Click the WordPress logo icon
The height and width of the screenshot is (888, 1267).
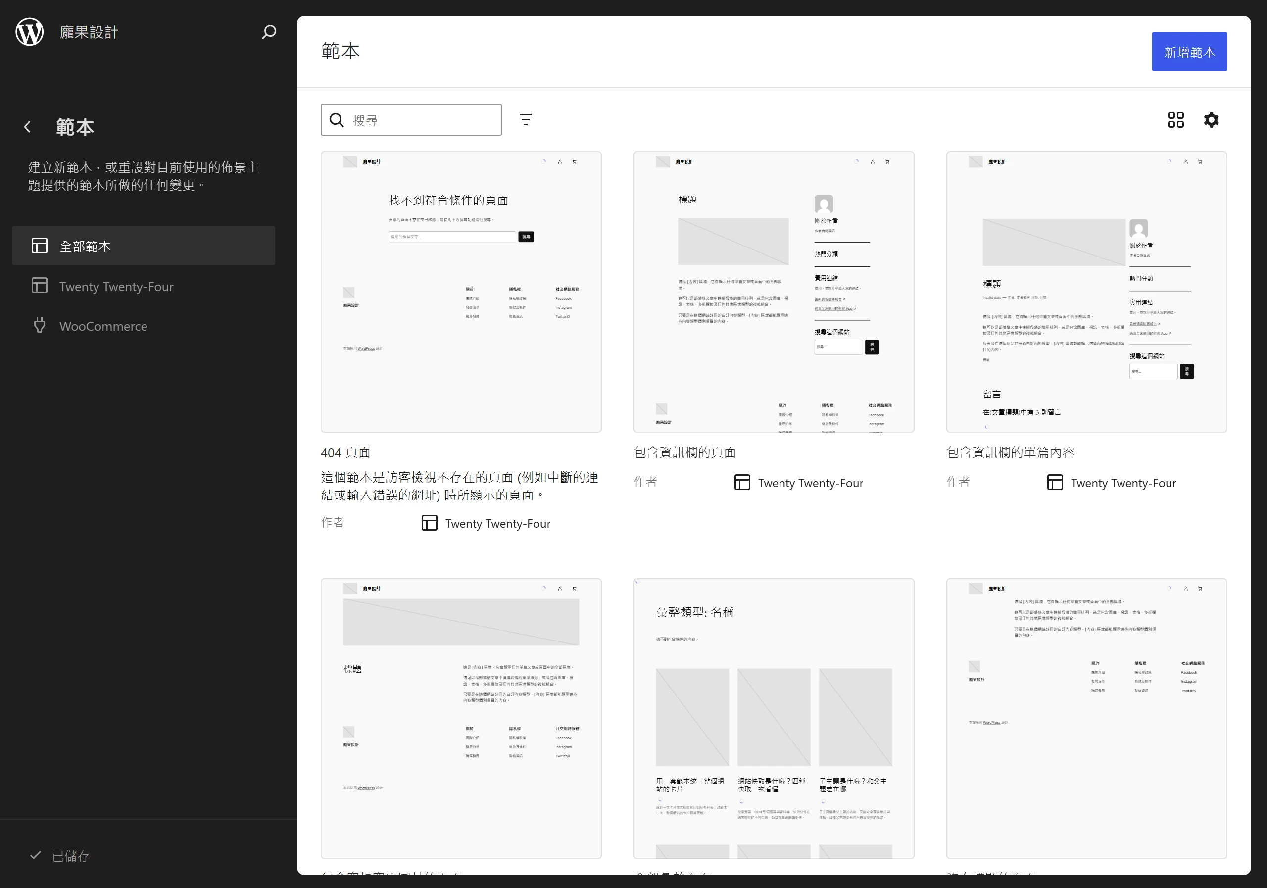[x=30, y=32]
